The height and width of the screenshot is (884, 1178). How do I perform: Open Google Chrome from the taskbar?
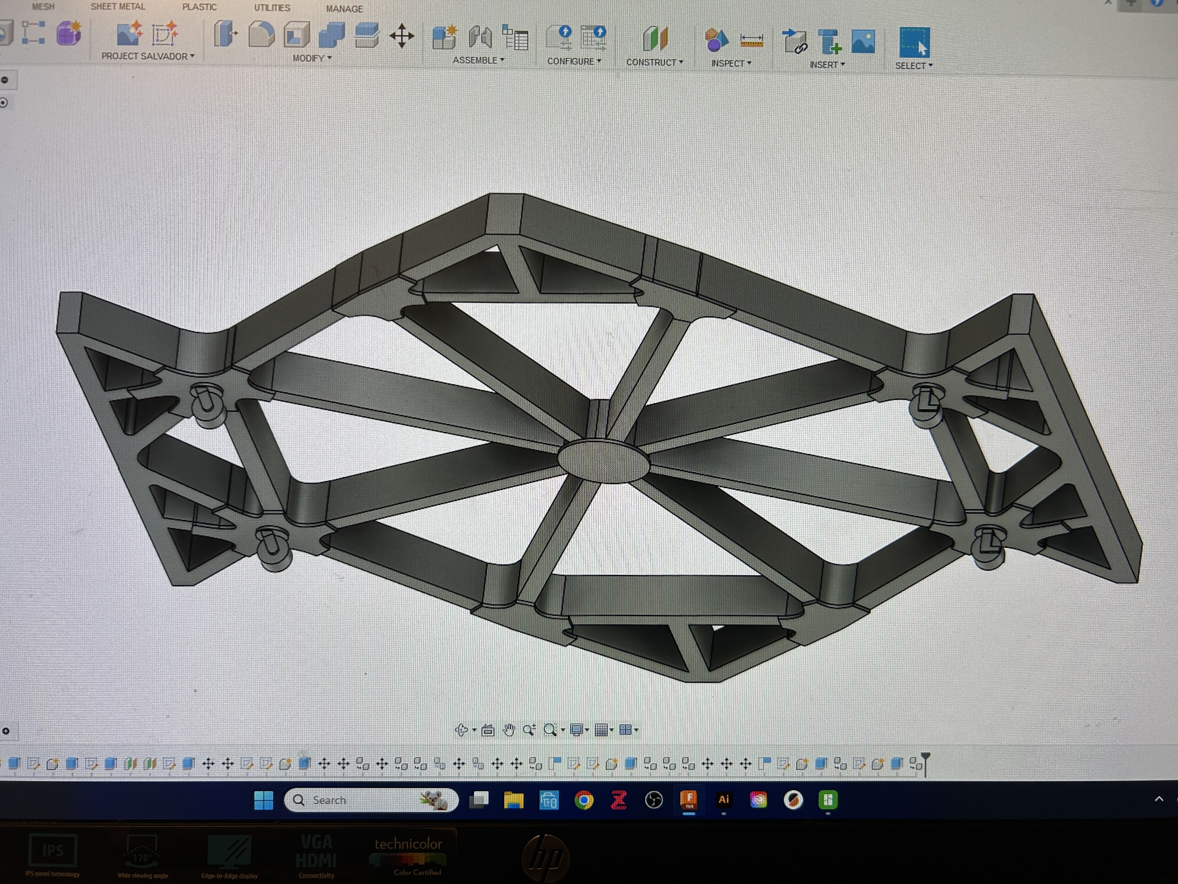(584, 800)
